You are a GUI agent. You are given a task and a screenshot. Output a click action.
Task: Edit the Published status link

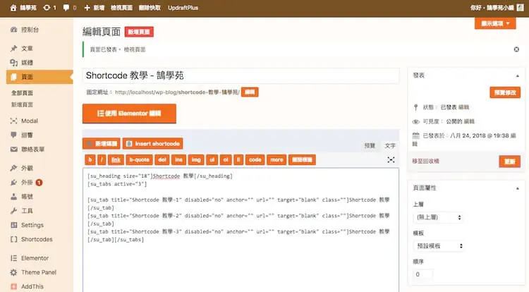coord(464,107)
